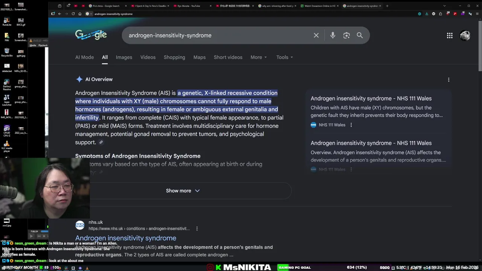Open CPUID CPU-Z desktop shortcut
This screenshot has height=271, width=482.
tap(7, 130)
